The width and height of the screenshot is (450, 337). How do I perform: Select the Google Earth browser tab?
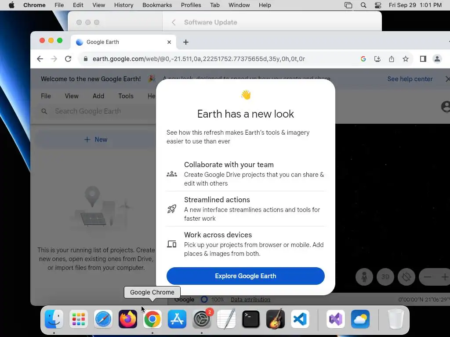click(x=123, y=42)
